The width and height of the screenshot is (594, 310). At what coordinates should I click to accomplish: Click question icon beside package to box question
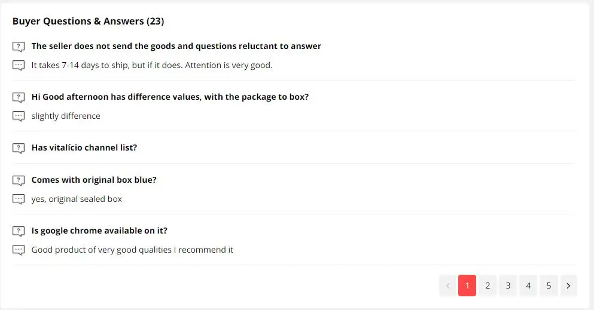click(x=19, y=97)
